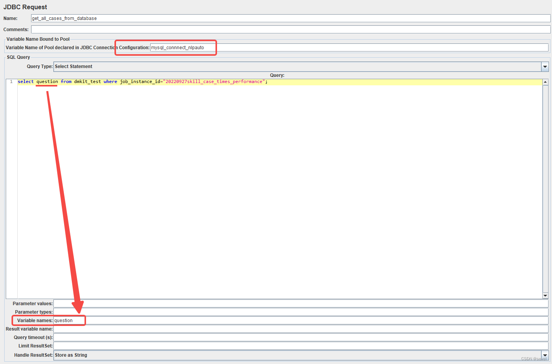
Task: Click the query editor scrollbar up arrow
Action: (545, 81)
